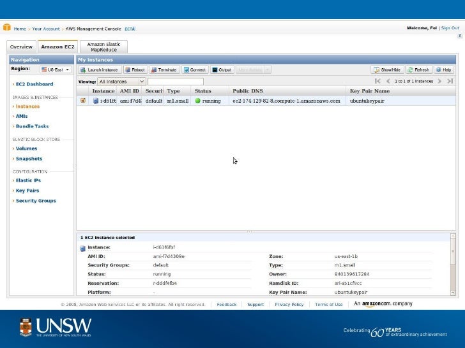
Task: Select the Amazon EC2 tab
Action: [x=58, y=47]
